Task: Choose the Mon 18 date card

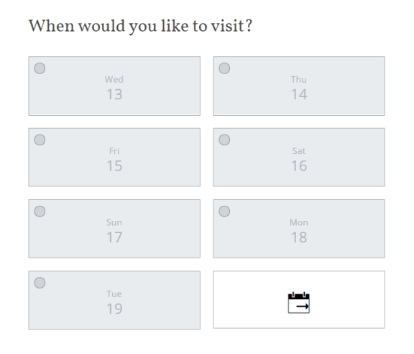Action: (x=299, y=229)
